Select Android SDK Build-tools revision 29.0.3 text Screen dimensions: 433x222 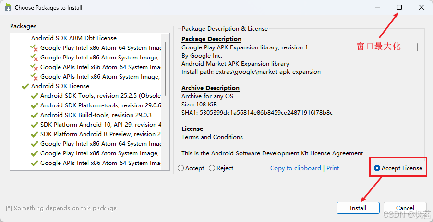tap(96, 115)
